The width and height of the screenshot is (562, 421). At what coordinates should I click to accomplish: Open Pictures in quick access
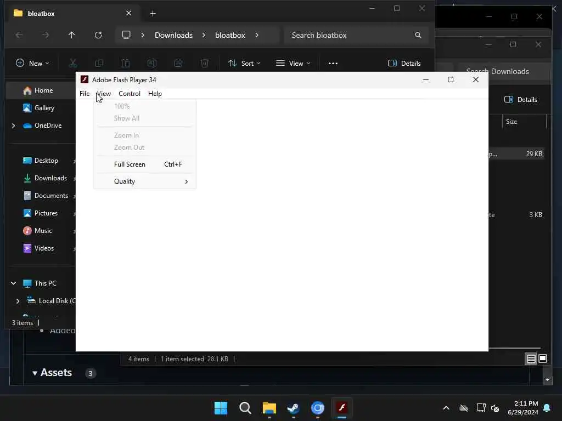point(41,213)
